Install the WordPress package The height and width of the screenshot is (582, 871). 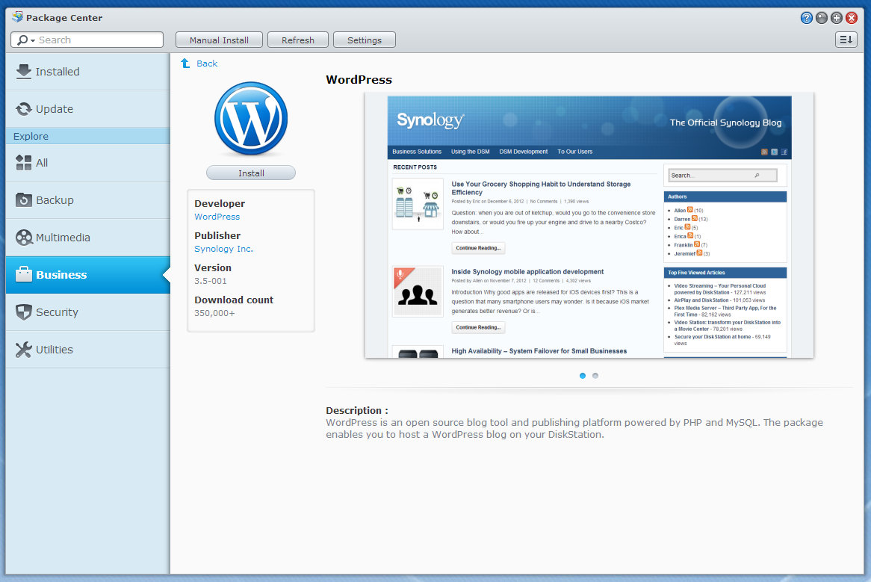[x=251, y=173]
